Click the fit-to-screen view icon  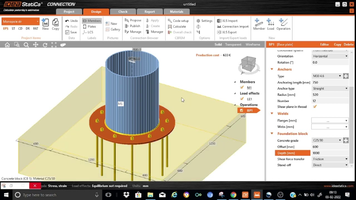[x=54, y=45]
